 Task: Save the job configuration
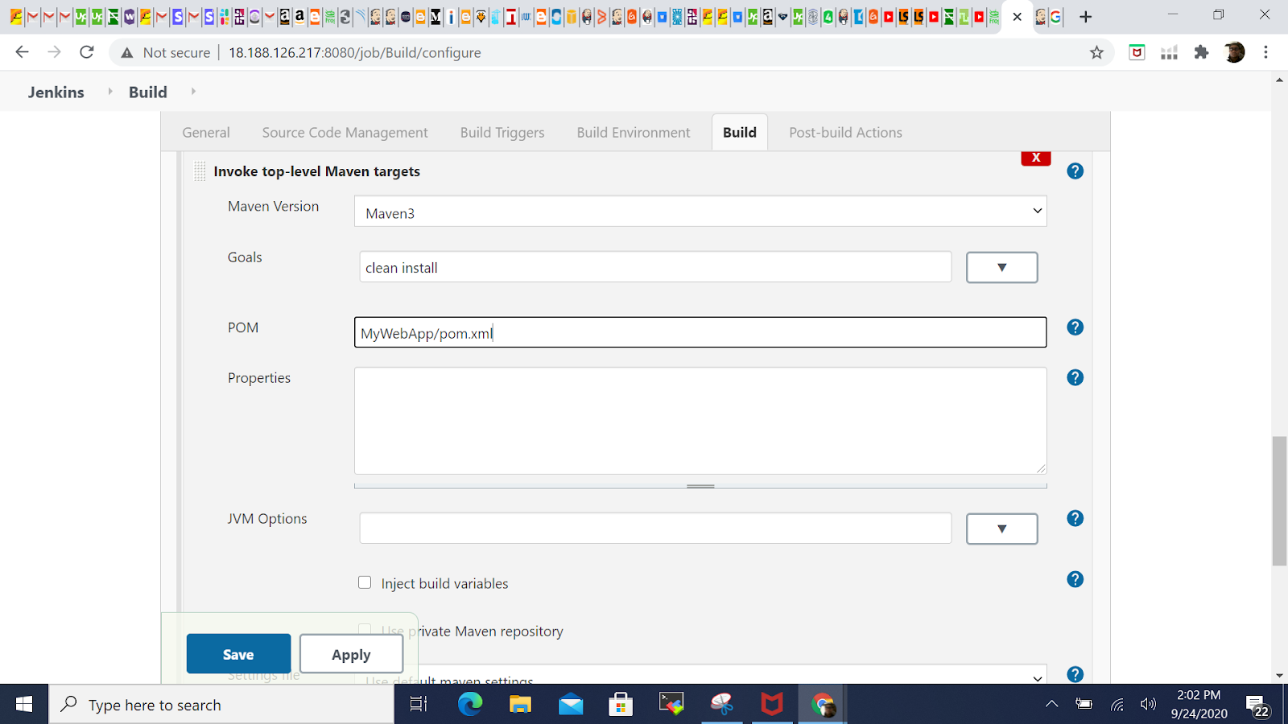coord(238,654)
